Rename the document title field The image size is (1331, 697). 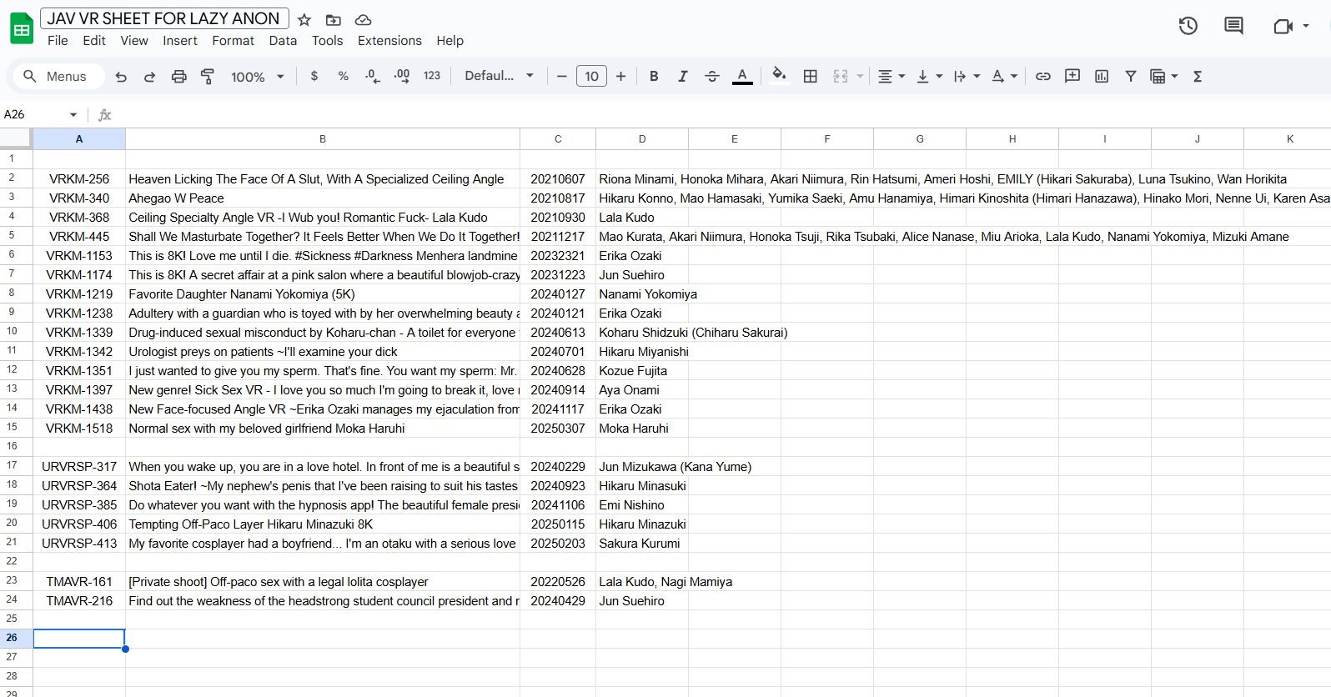coord(163,18)
